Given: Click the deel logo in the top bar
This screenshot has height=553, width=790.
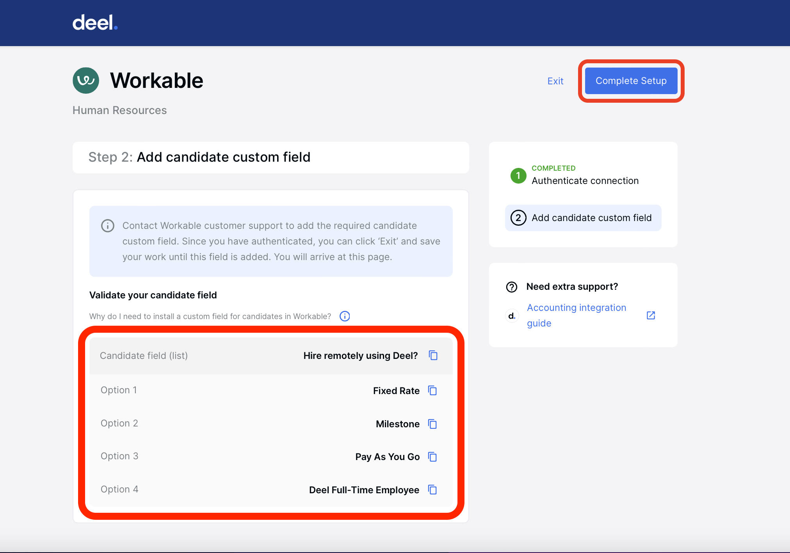Looking at the screenshot, I should pyautogui.click(x=94, y=23).
